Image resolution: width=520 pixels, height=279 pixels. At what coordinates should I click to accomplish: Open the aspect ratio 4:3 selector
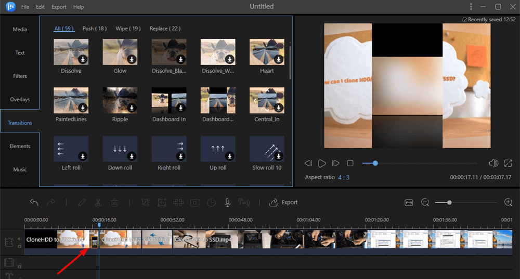(x=342, y=178)
